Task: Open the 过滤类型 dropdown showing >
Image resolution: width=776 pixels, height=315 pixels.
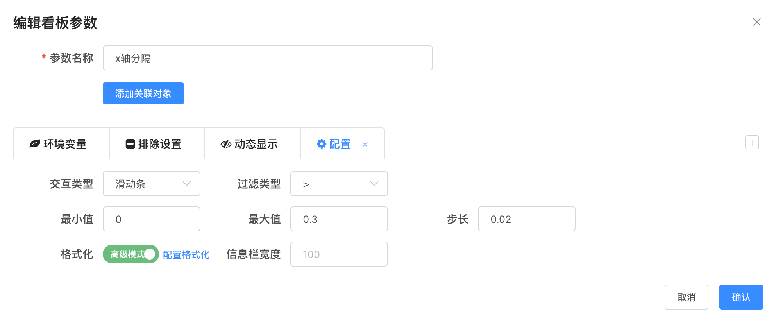Action: coord(339,184)
